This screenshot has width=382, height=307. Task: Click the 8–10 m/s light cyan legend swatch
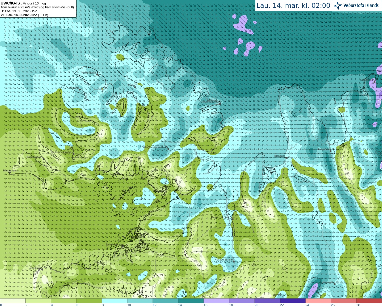[115, 301]
